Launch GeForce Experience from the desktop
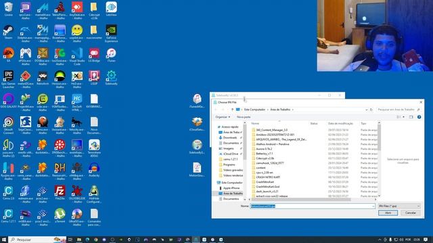This screenshot has height=243, width=433. (x=111, y=33)
